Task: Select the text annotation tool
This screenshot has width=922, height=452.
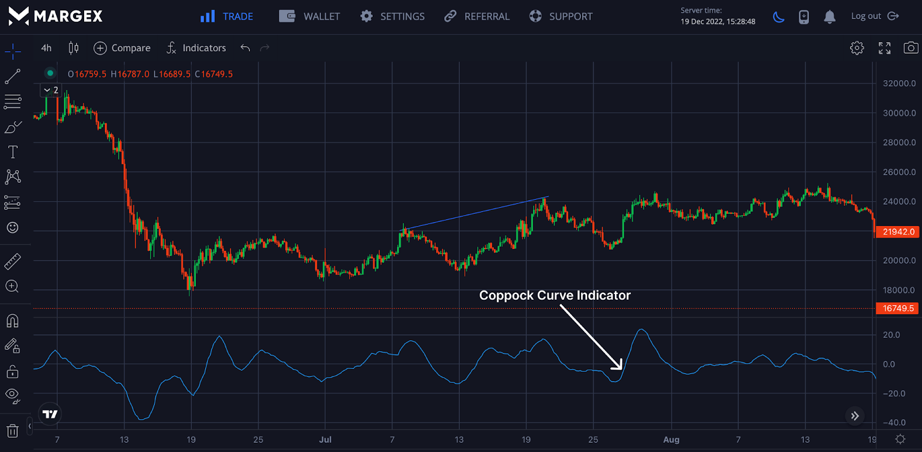Action: (13, 152)
